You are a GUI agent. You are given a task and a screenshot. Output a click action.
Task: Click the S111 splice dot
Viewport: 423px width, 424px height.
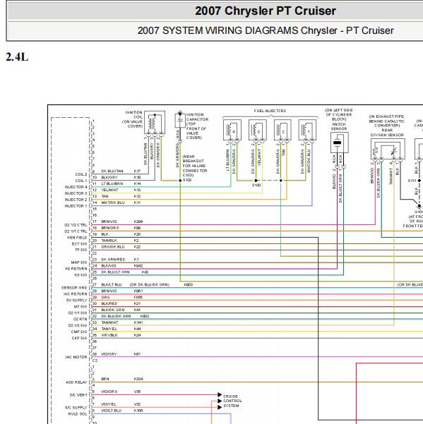point(419,181)
